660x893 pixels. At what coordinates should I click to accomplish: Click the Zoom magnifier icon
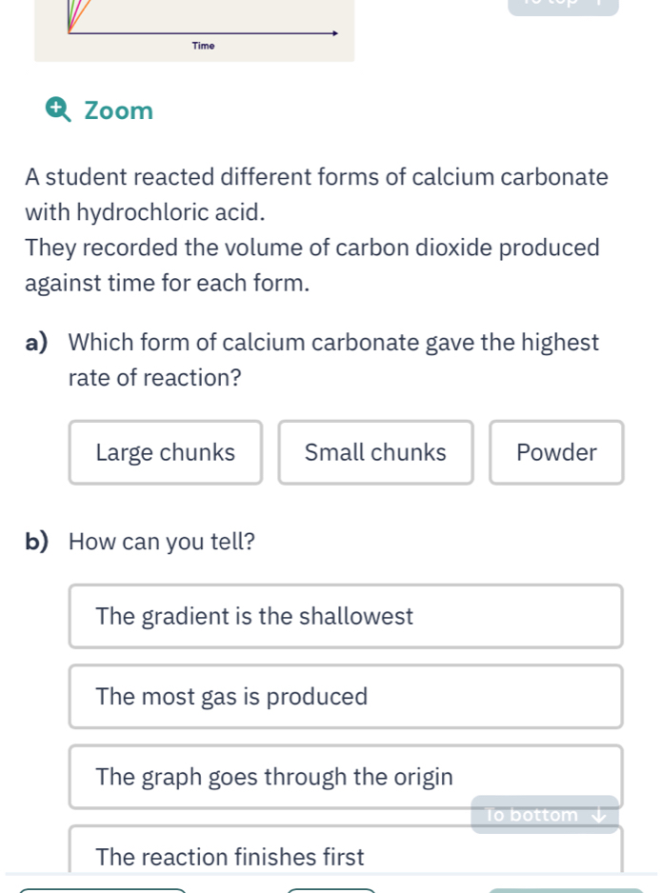click(58, 109)
